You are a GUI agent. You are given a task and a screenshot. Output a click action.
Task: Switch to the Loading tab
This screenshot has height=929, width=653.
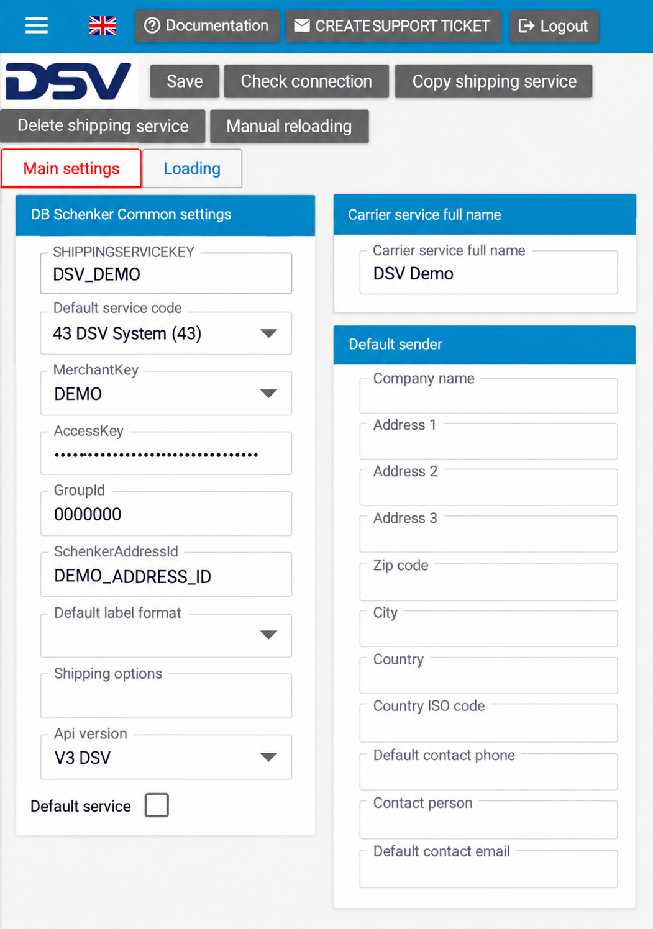click(x=192, y=168)
